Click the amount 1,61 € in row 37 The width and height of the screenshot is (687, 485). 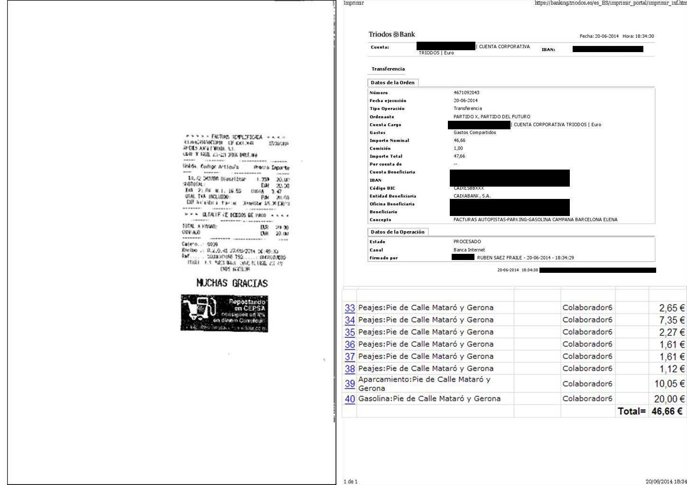click(x=672, y=357)
